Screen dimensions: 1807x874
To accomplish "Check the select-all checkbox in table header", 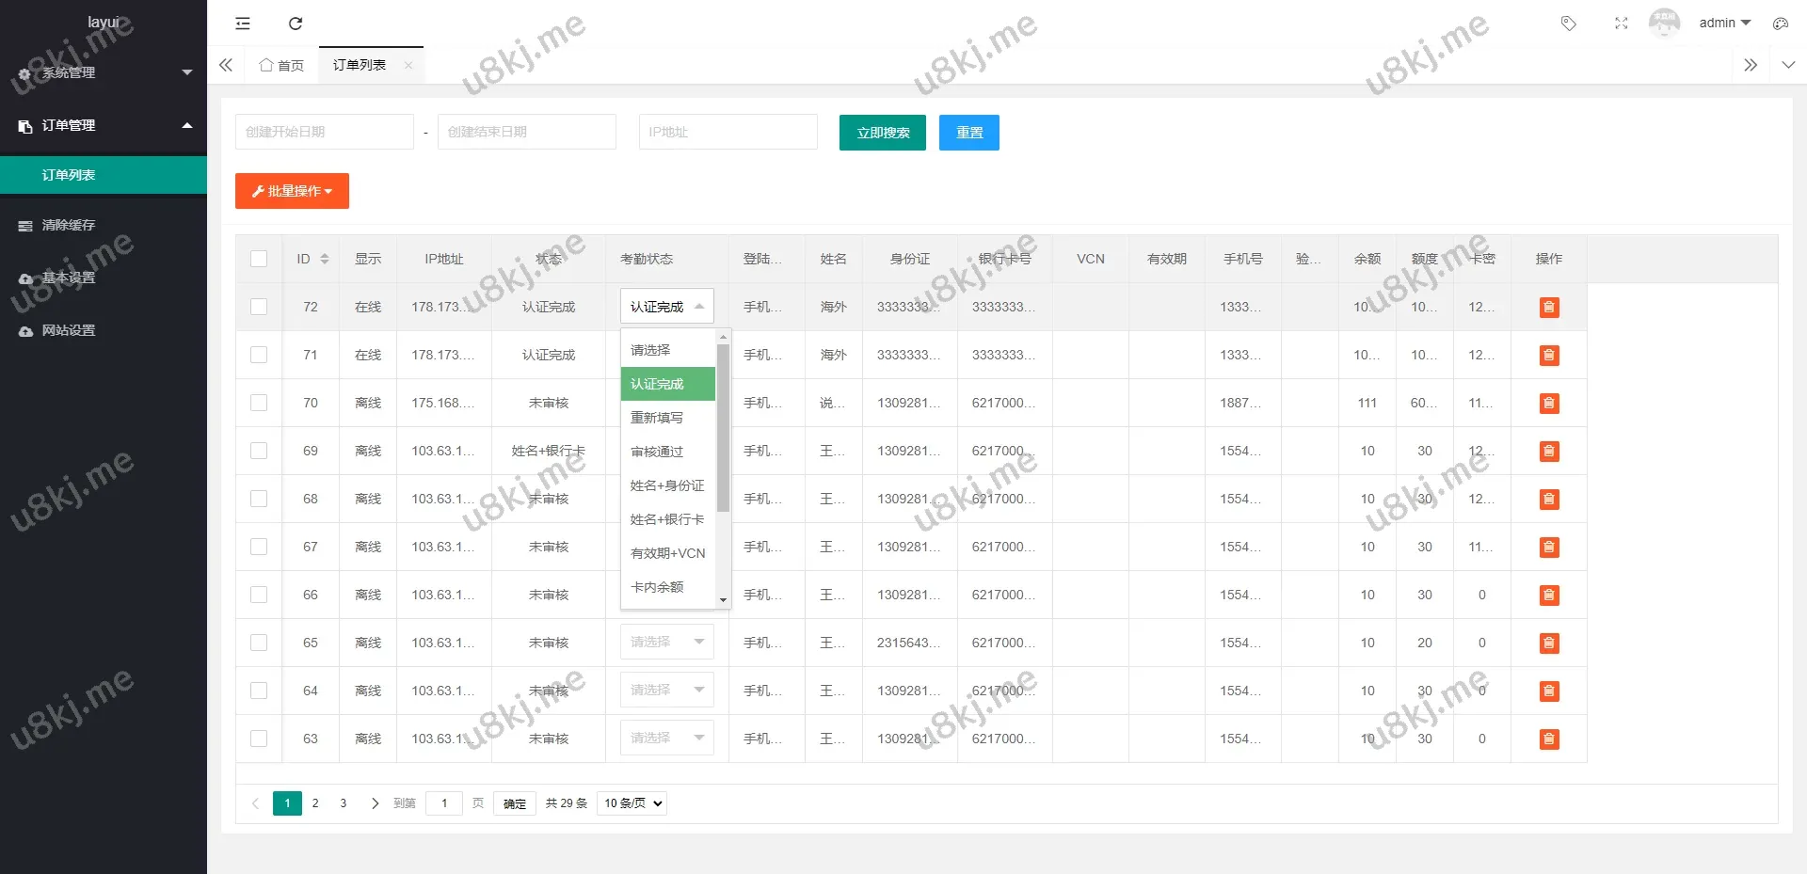I will pos(259,259).
